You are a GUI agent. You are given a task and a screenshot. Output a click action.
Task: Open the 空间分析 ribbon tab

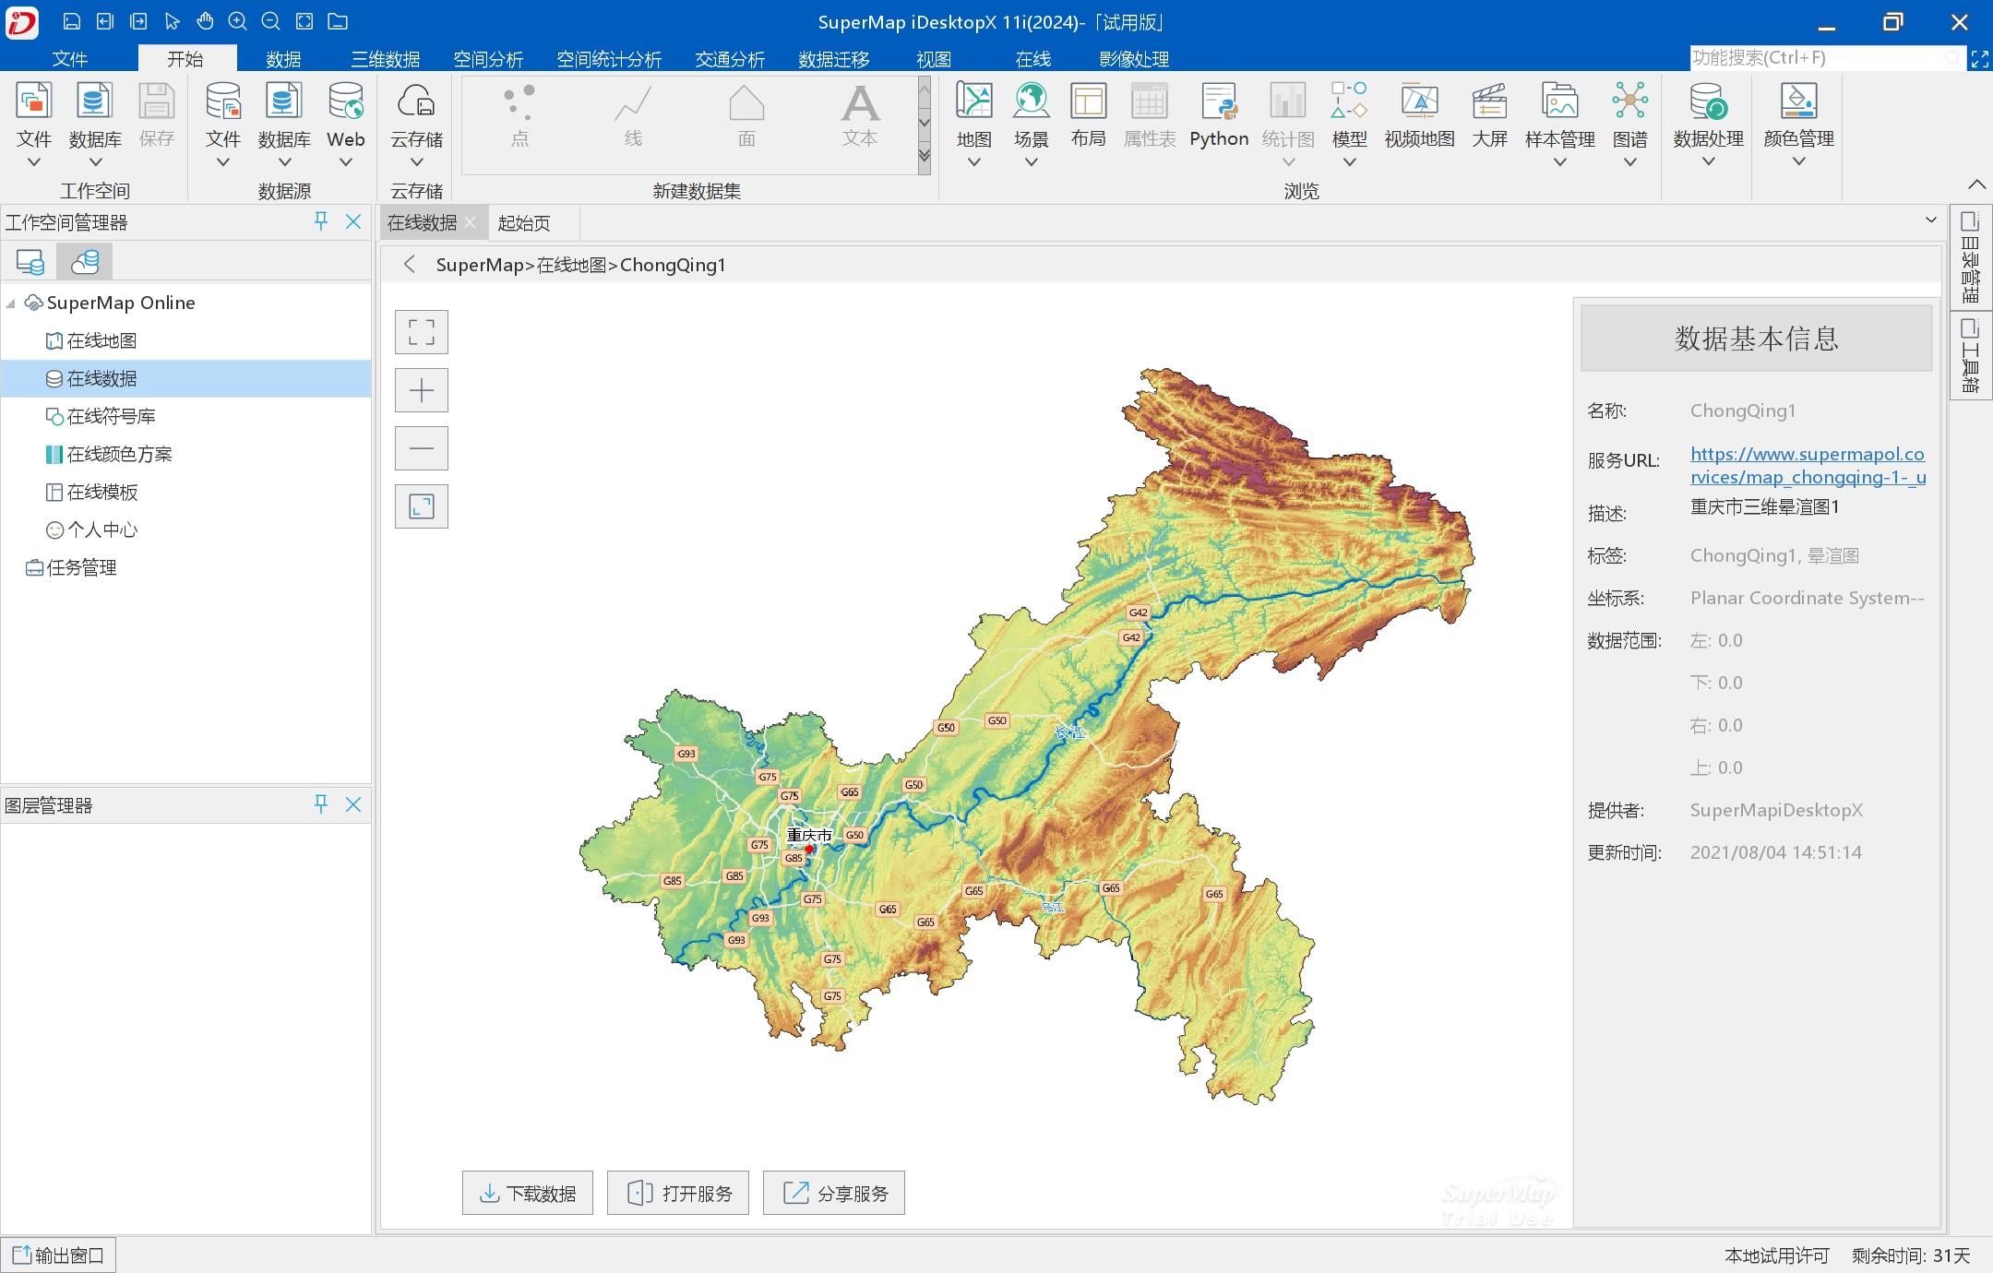[488, 59]
